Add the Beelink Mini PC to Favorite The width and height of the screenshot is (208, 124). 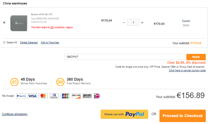tap(186, 20)
